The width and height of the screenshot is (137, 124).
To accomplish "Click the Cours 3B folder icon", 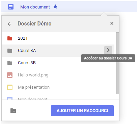I will [10, 63].
